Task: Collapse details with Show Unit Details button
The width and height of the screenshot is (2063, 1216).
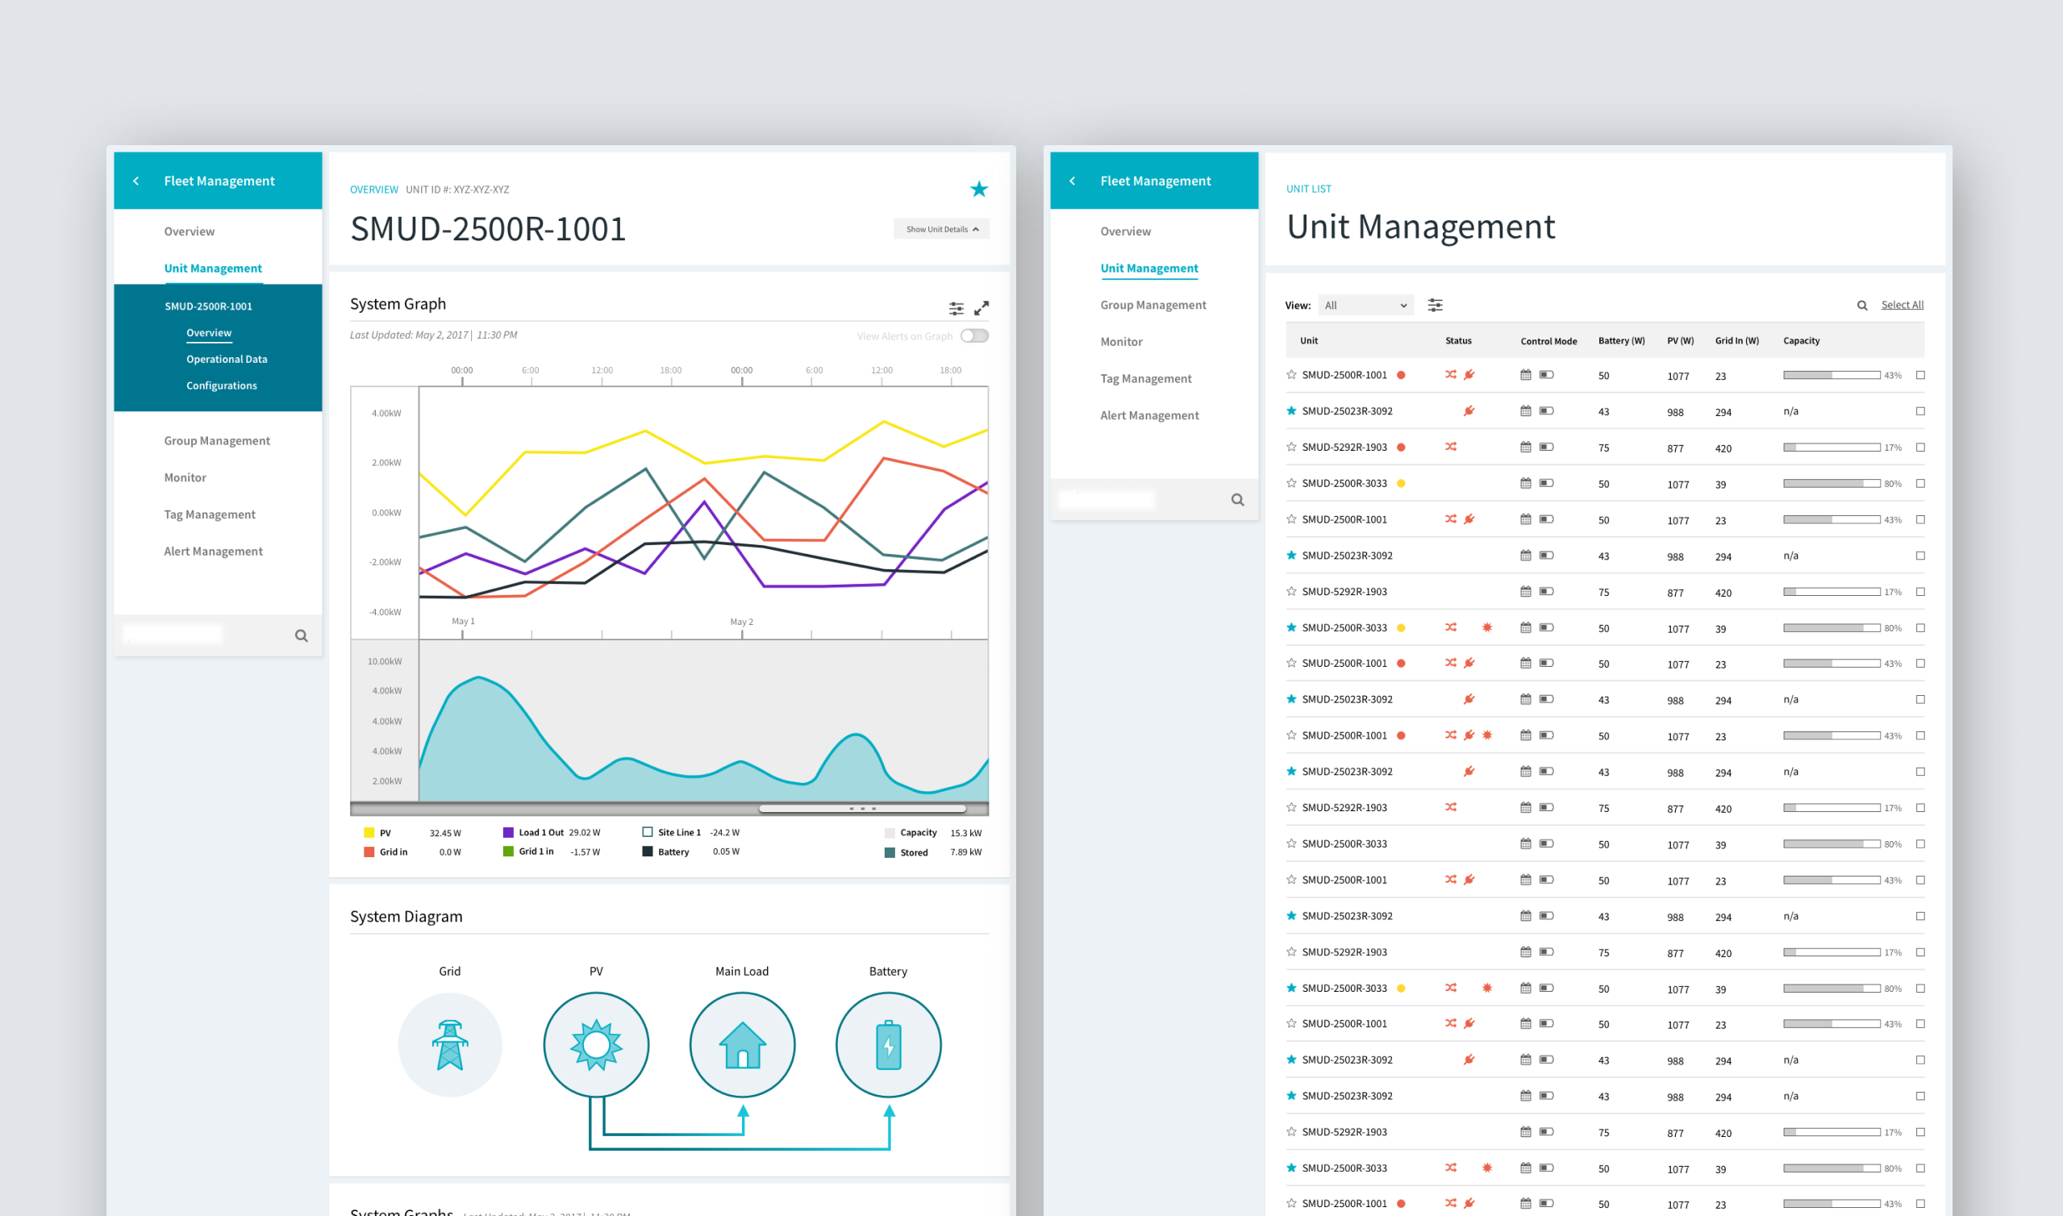Action: [941, 229]
